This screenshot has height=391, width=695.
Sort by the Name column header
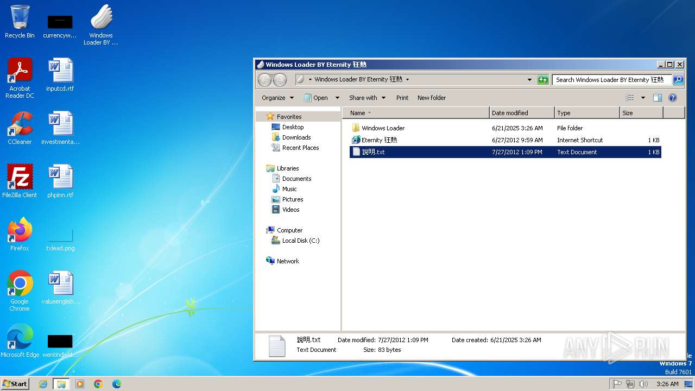416,113
